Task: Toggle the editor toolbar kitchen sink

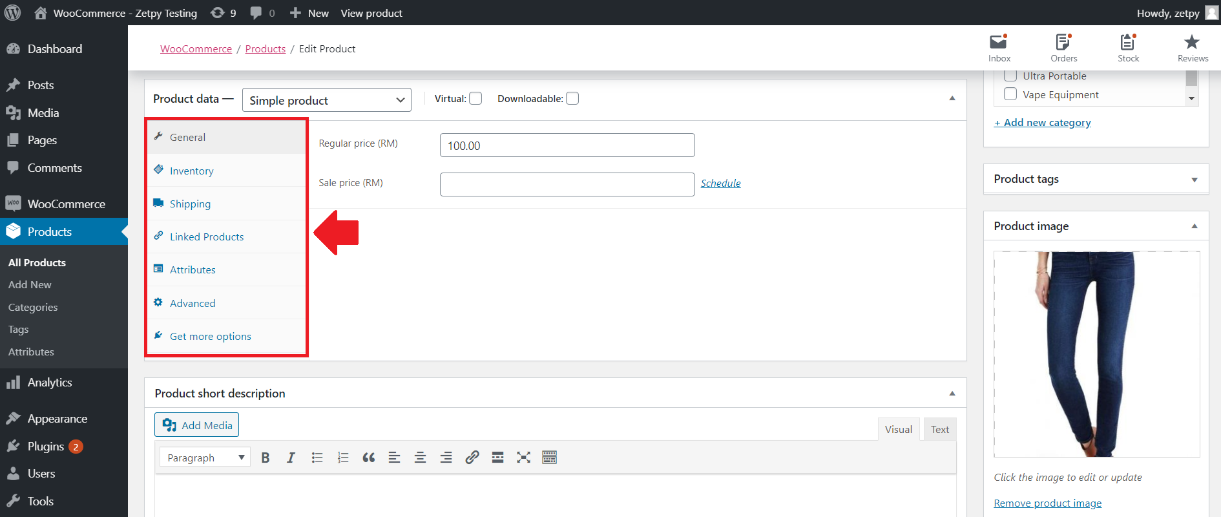Action: [x=549, y=458]
